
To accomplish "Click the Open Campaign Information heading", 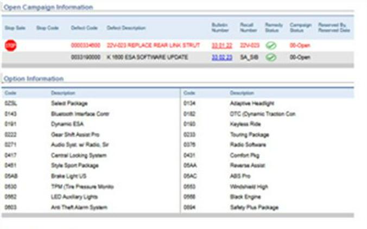I will (48, 7).
